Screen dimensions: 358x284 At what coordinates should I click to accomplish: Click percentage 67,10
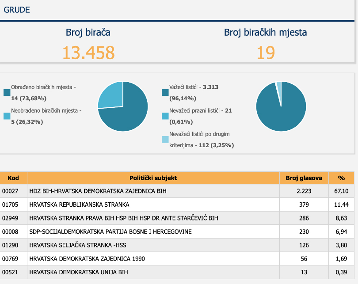point(341,191)
